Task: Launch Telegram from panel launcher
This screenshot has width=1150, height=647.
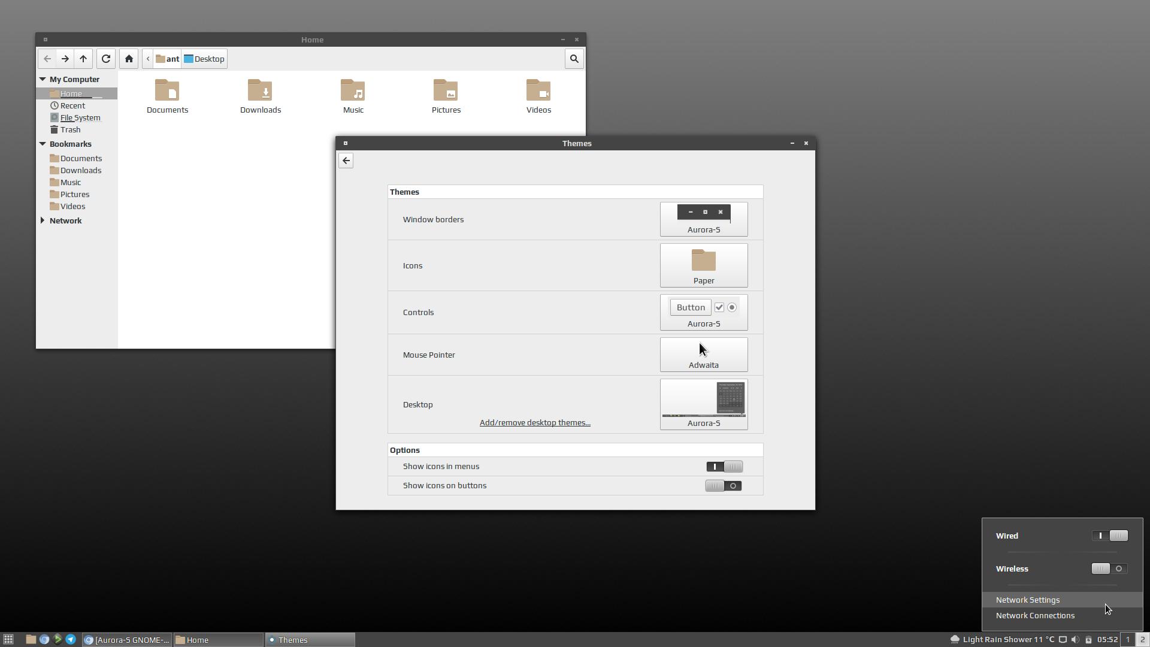Action: point(71,640)
